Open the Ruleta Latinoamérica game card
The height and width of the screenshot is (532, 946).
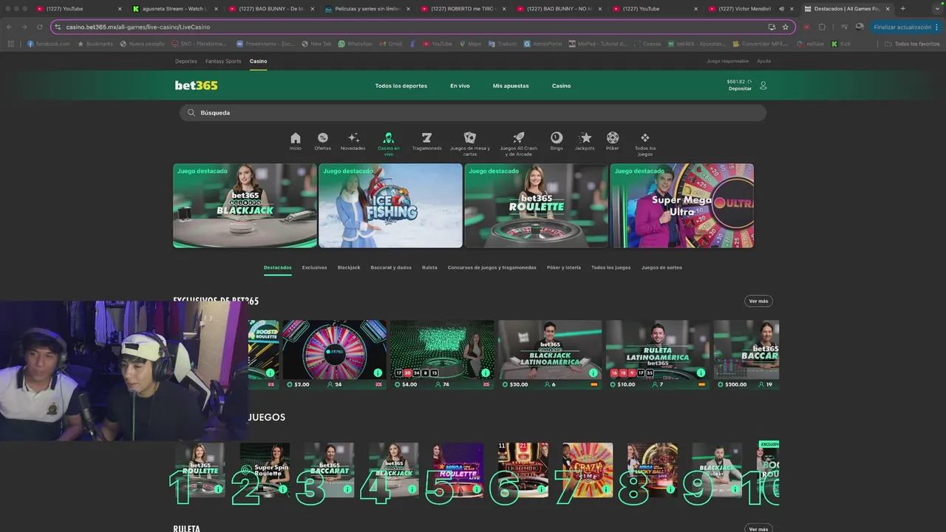(658, 355)
